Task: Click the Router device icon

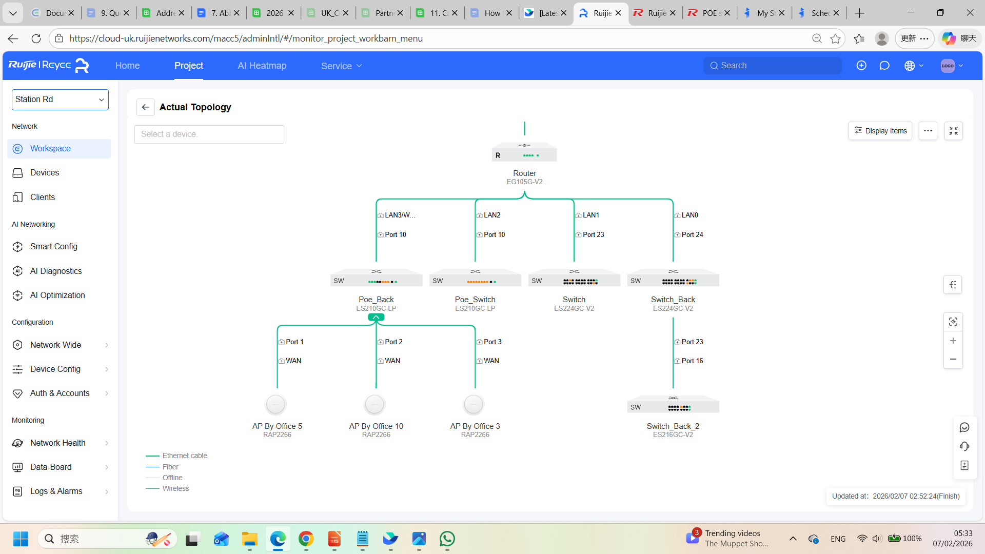Action: point(524,152)
